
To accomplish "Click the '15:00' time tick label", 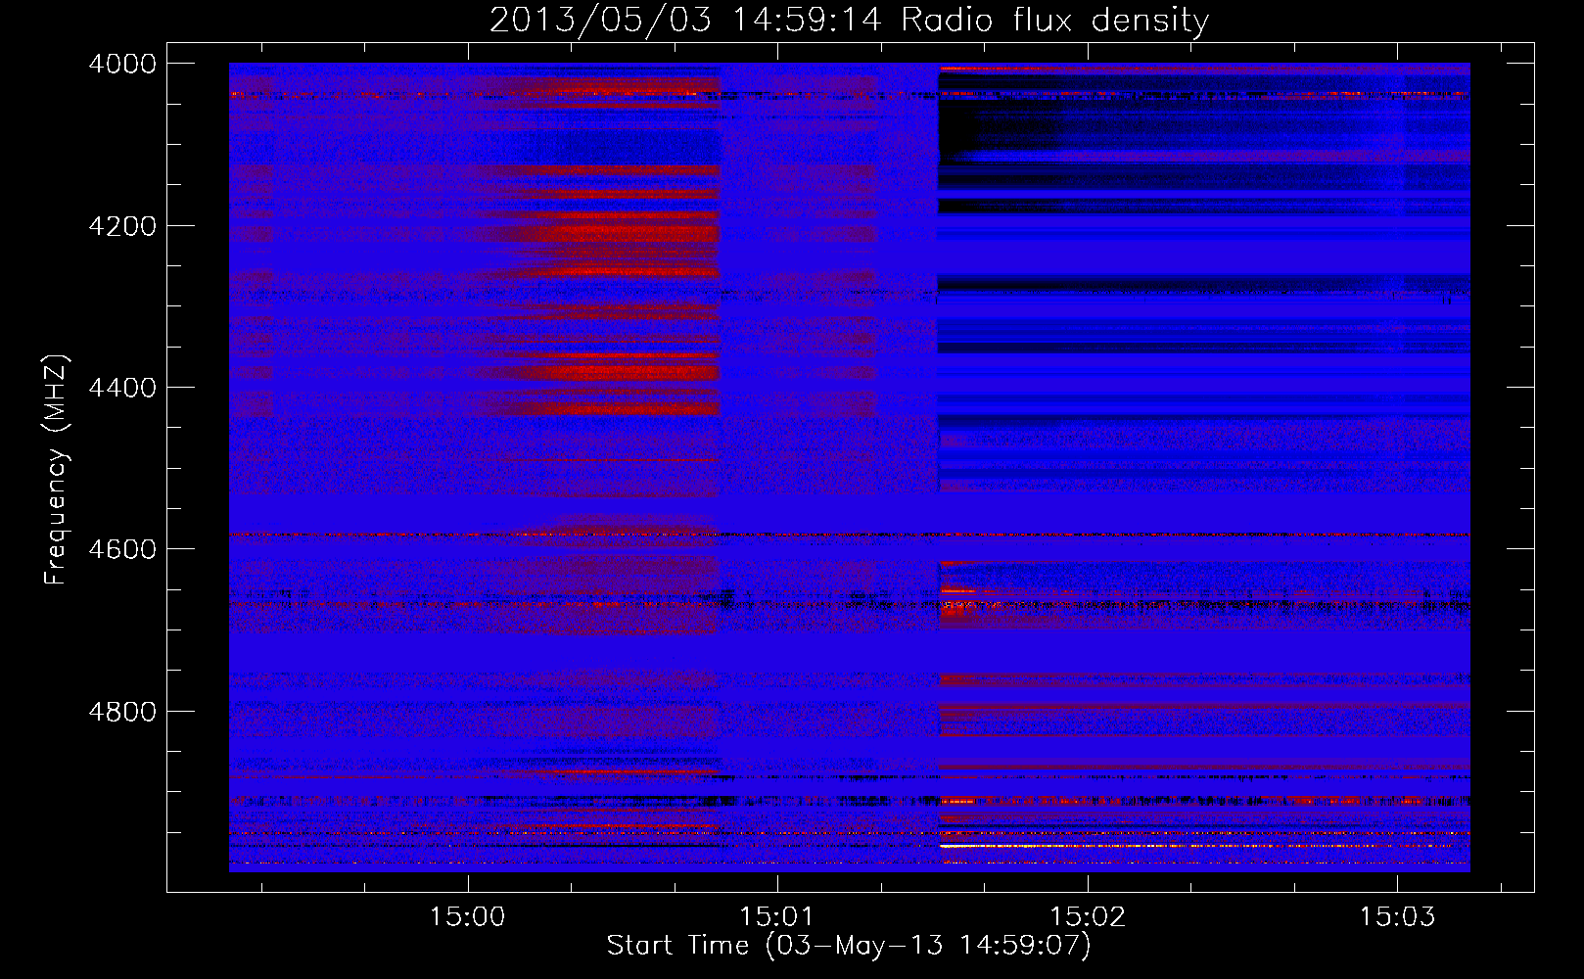I will [467, 916].
